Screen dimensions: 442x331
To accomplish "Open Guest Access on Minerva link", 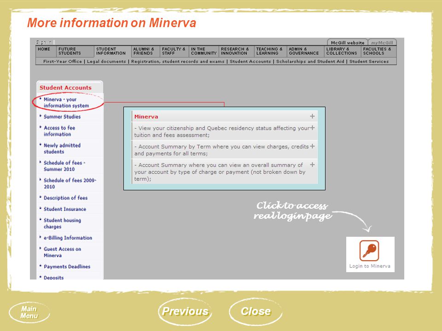I will (x=62, y=252).
